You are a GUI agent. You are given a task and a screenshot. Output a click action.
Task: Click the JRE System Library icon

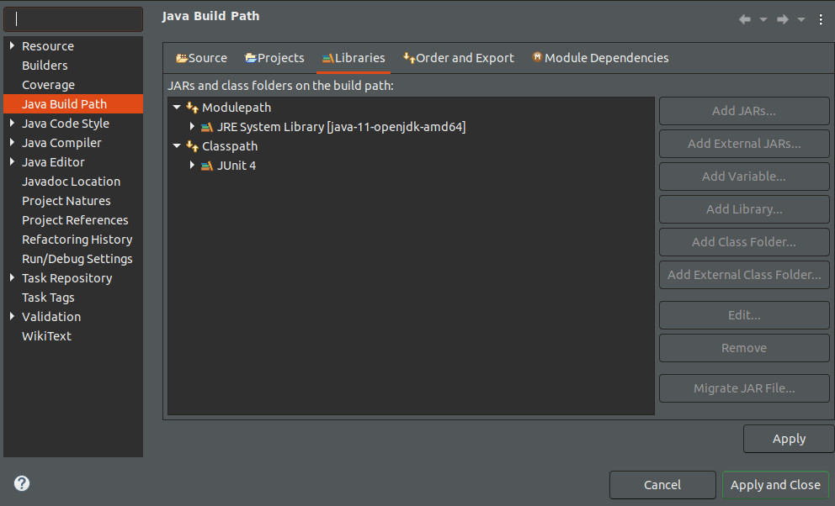(x=207, y=127)
